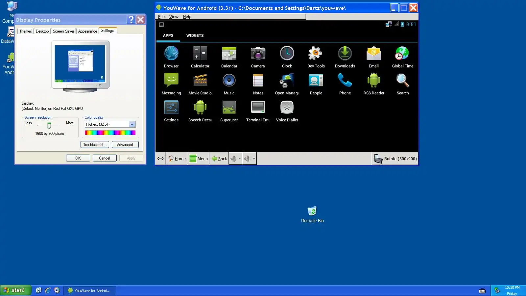
Task: Open the RSS Reader app
Action: coord(374,84)
